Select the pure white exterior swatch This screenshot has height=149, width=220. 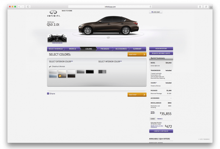coord(71,72)
